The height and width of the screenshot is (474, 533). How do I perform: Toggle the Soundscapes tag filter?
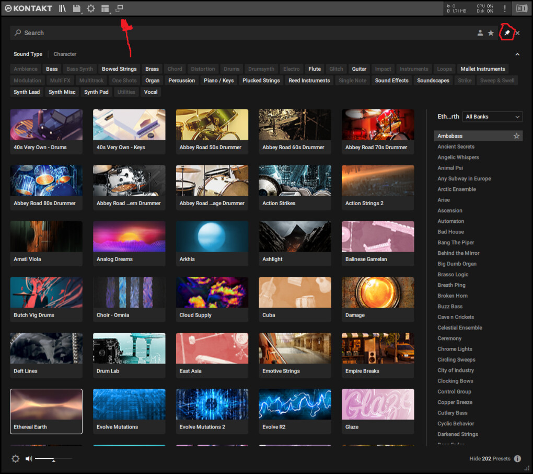point(433,80)
